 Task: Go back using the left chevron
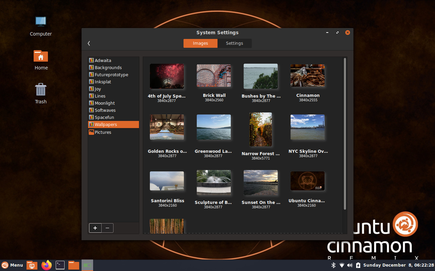pos(89,43)
